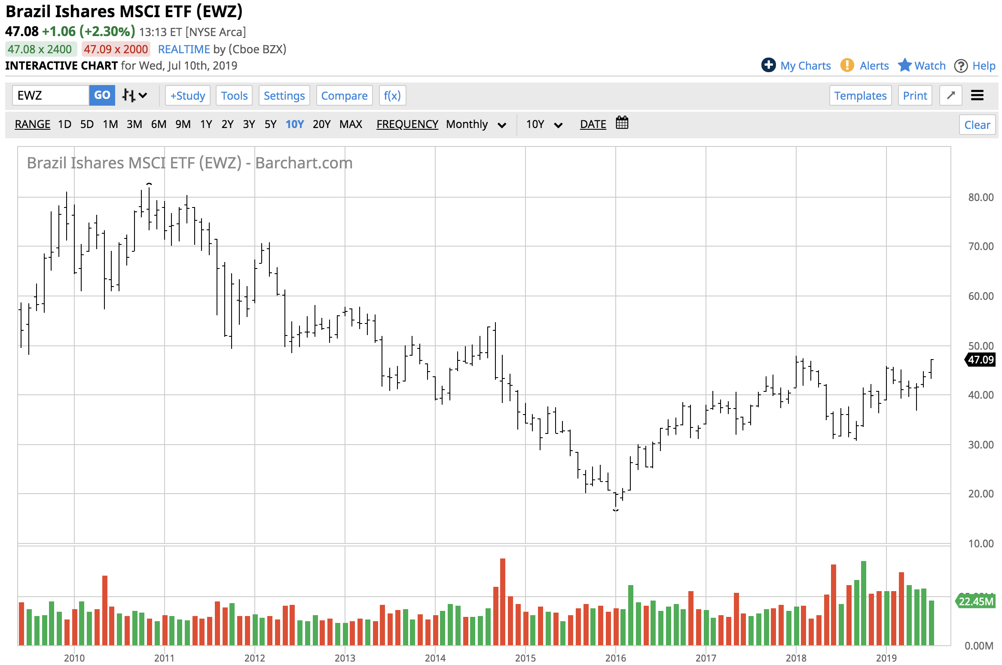Click the Watch star icon
Screen dimensions: 1002x665
[905, 65]
